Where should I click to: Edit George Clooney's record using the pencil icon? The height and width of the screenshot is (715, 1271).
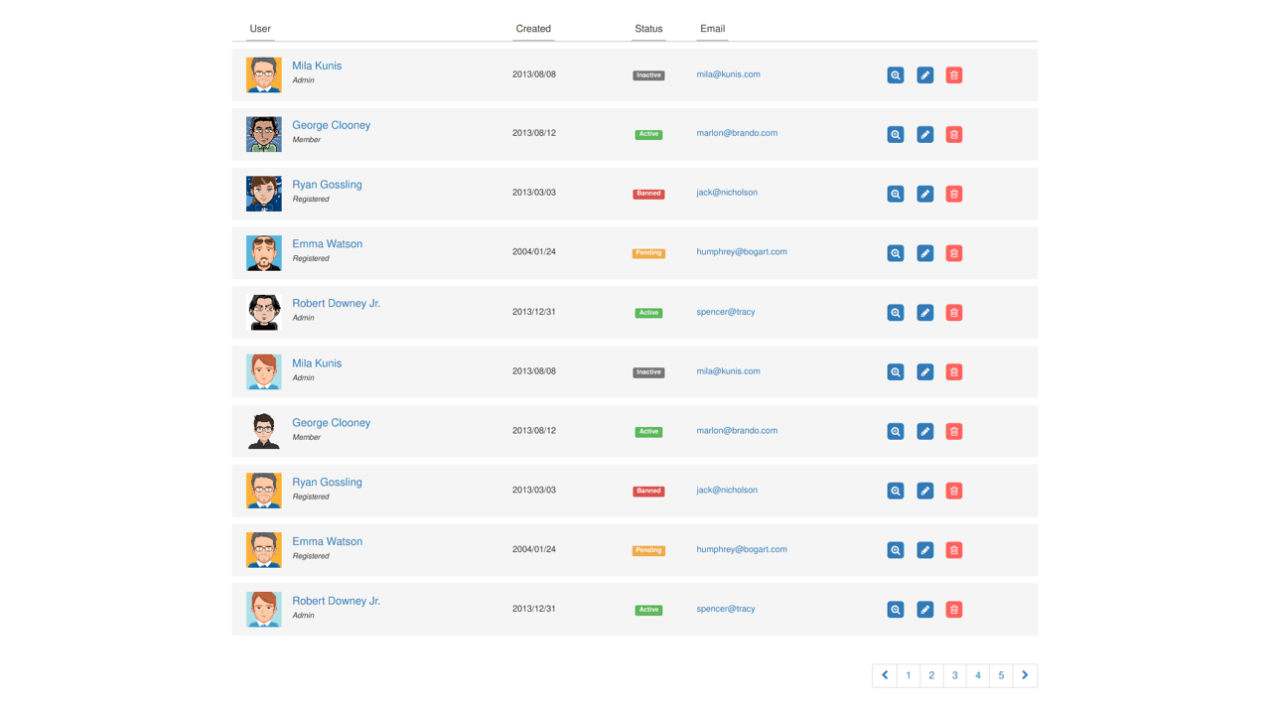coord(924,134)
